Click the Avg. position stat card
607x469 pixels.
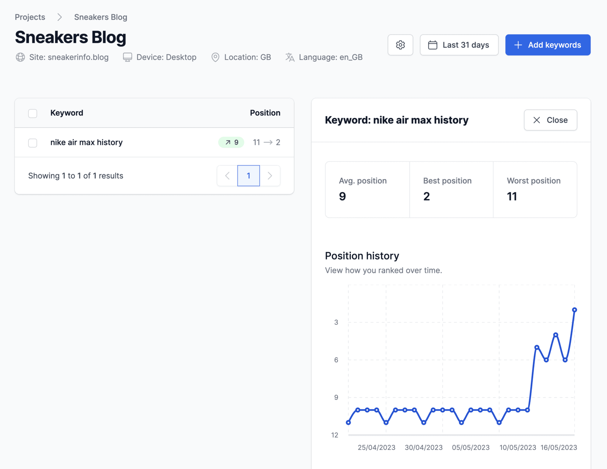tap(367, 189)
